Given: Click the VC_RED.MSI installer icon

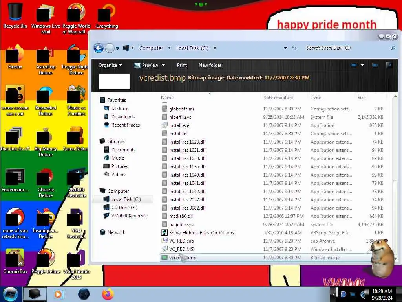Looking at the screenshot, I should pyautogui.click(x=164, y=249).
